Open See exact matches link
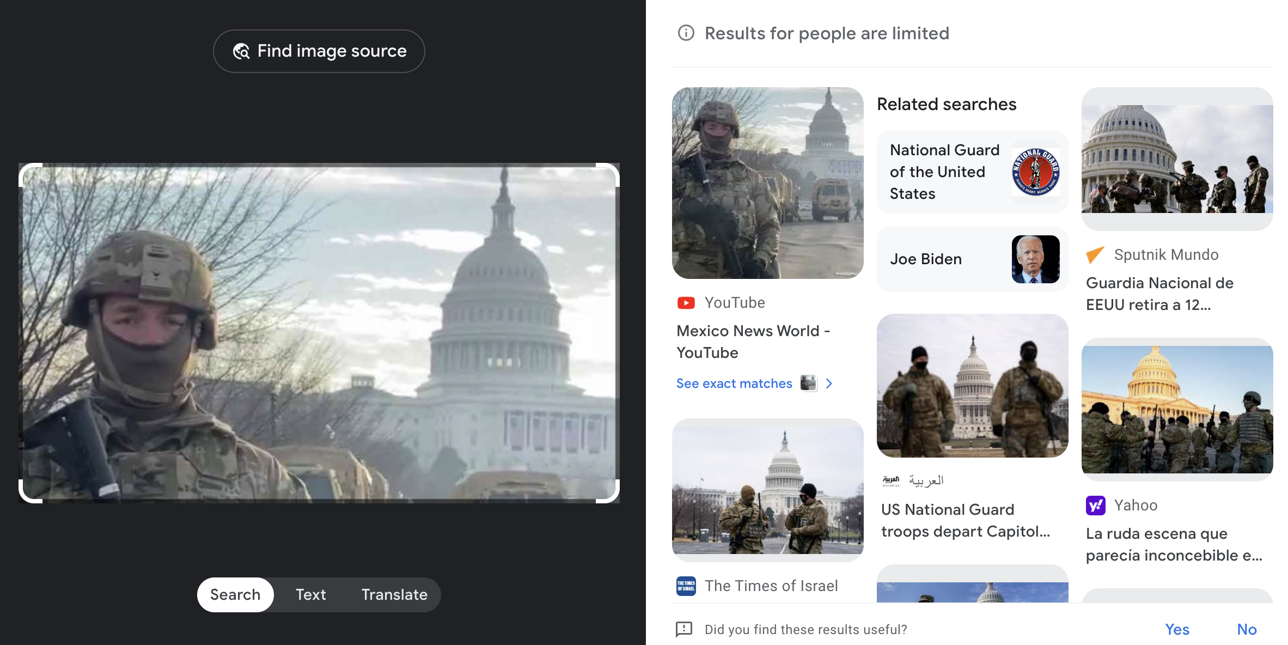 [x=734, y=384]
